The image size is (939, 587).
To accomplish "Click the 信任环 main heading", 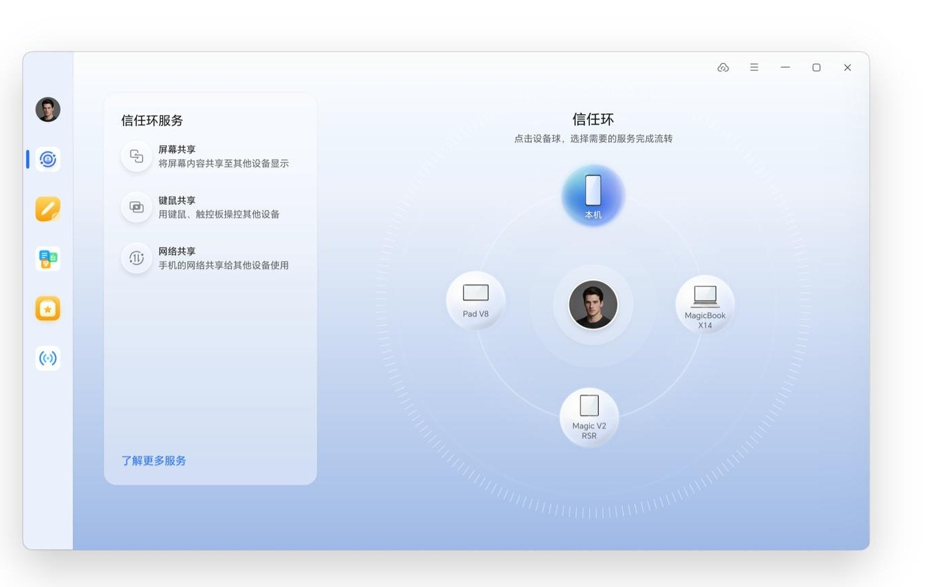I will [x=593, y=119].
